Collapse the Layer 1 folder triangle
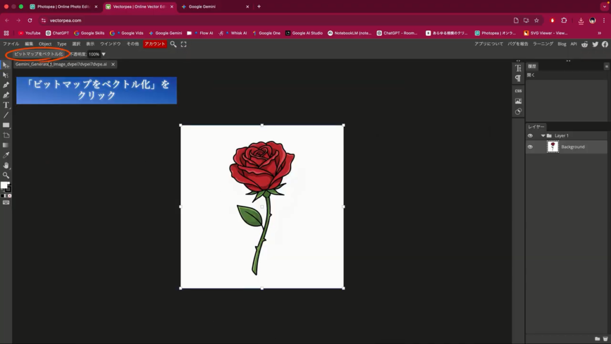The width and height of the screenshot is (611, 344). tap(543, 136)
